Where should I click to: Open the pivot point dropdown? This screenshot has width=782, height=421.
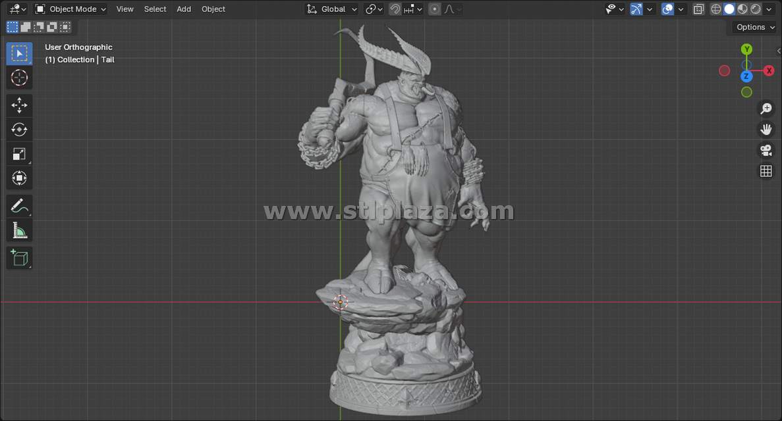[x=374, y=9]
